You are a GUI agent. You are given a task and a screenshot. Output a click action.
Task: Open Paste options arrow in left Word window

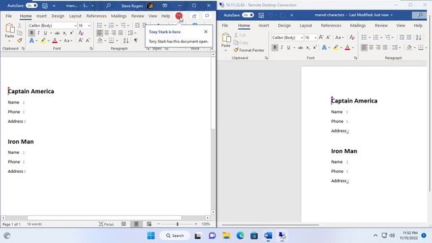coord(9,41)
